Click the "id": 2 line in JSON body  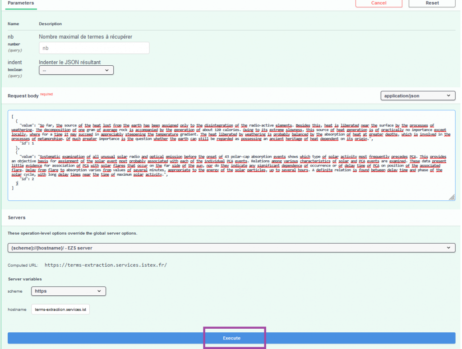coord(27,179)
